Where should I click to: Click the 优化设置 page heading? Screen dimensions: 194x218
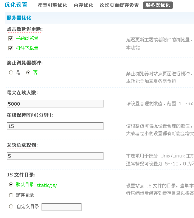(16, 5)
